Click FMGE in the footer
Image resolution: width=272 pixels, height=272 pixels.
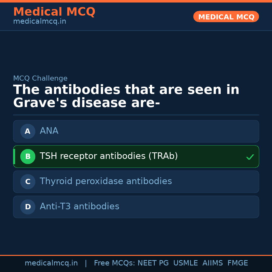click(238, 263)
